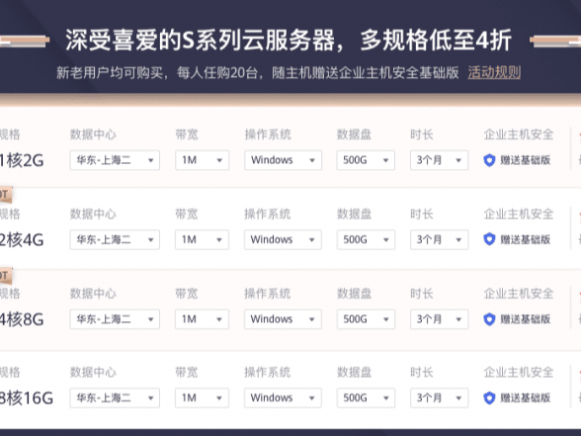Open 时长 dropdown in 2核4G row
This screenshot has height=436, width=581.
(x=439, y=239)
